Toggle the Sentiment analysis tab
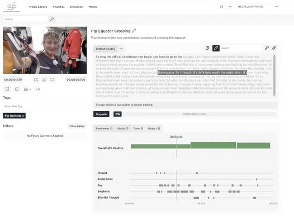This screenshot has height=219, width=294. coord(104,128)
